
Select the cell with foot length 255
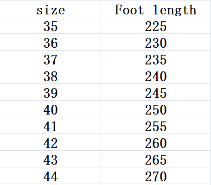click(156, 126)
